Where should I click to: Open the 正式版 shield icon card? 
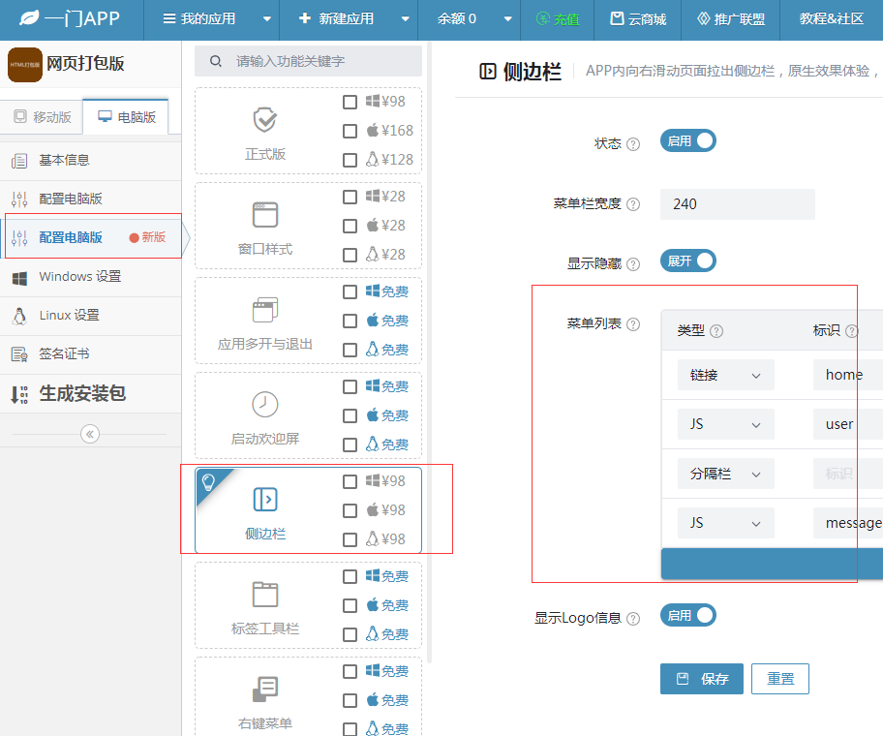click(x=264, y=119)
